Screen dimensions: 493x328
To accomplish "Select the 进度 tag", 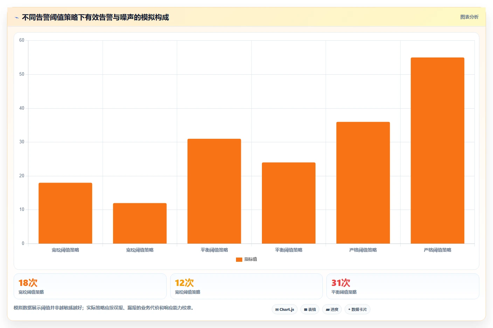I will coord(332,309).
